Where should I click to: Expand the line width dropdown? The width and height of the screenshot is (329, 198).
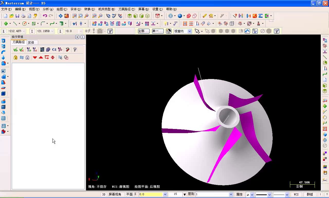click(x=287, y=195)
